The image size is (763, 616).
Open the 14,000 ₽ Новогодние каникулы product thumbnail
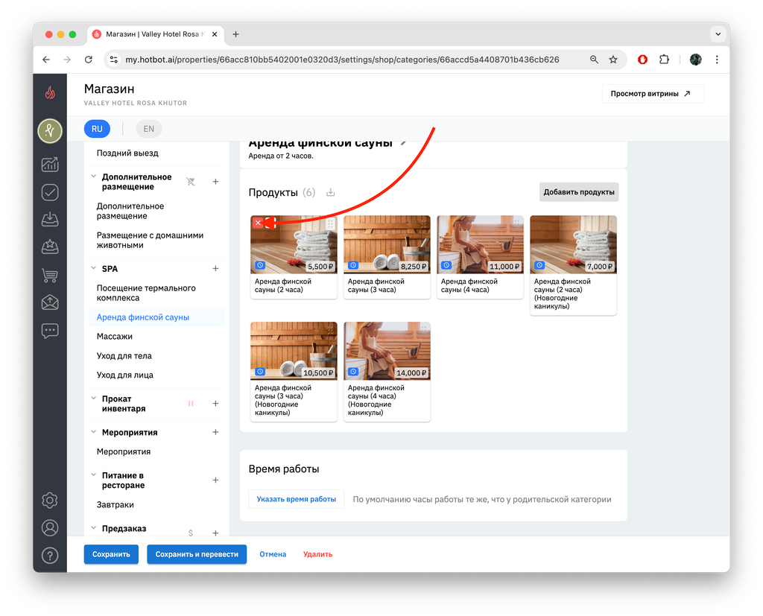coord(387,351)
